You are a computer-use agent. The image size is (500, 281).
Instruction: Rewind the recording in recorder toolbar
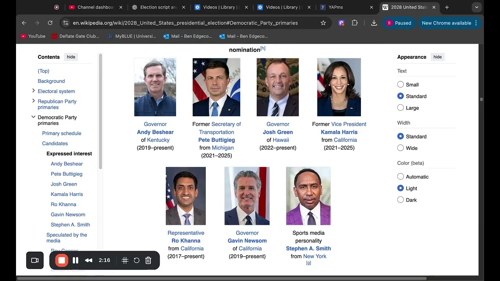click(x=89, y=260)
